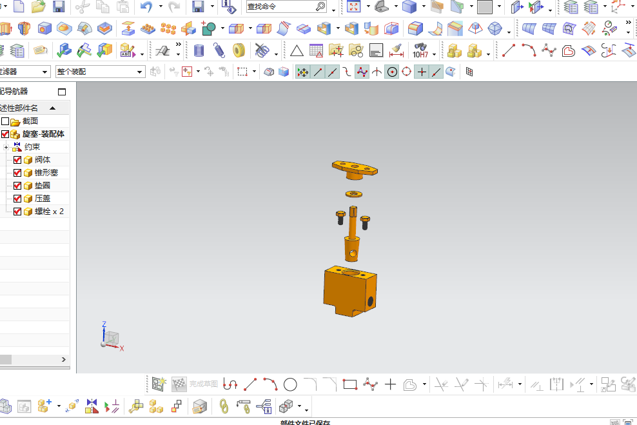Open the 10H7 tolerance search icon
Image resolution: width=637 pixels, height=425 pixels.
pyautogui.click(x=420, y=50)
